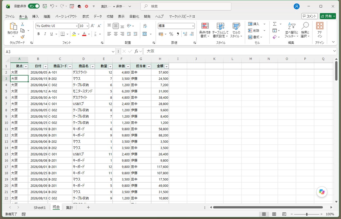Click the Cut scissors icon

[22, 24]
